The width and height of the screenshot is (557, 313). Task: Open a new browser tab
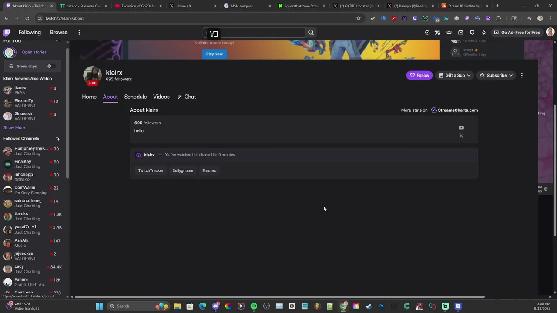click(497, 6)
